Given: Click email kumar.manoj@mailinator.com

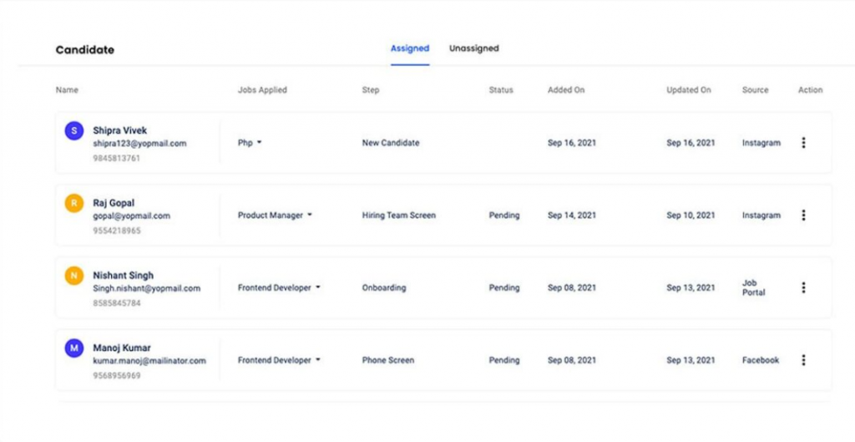Looking at the screenshot, I should 149,361.
